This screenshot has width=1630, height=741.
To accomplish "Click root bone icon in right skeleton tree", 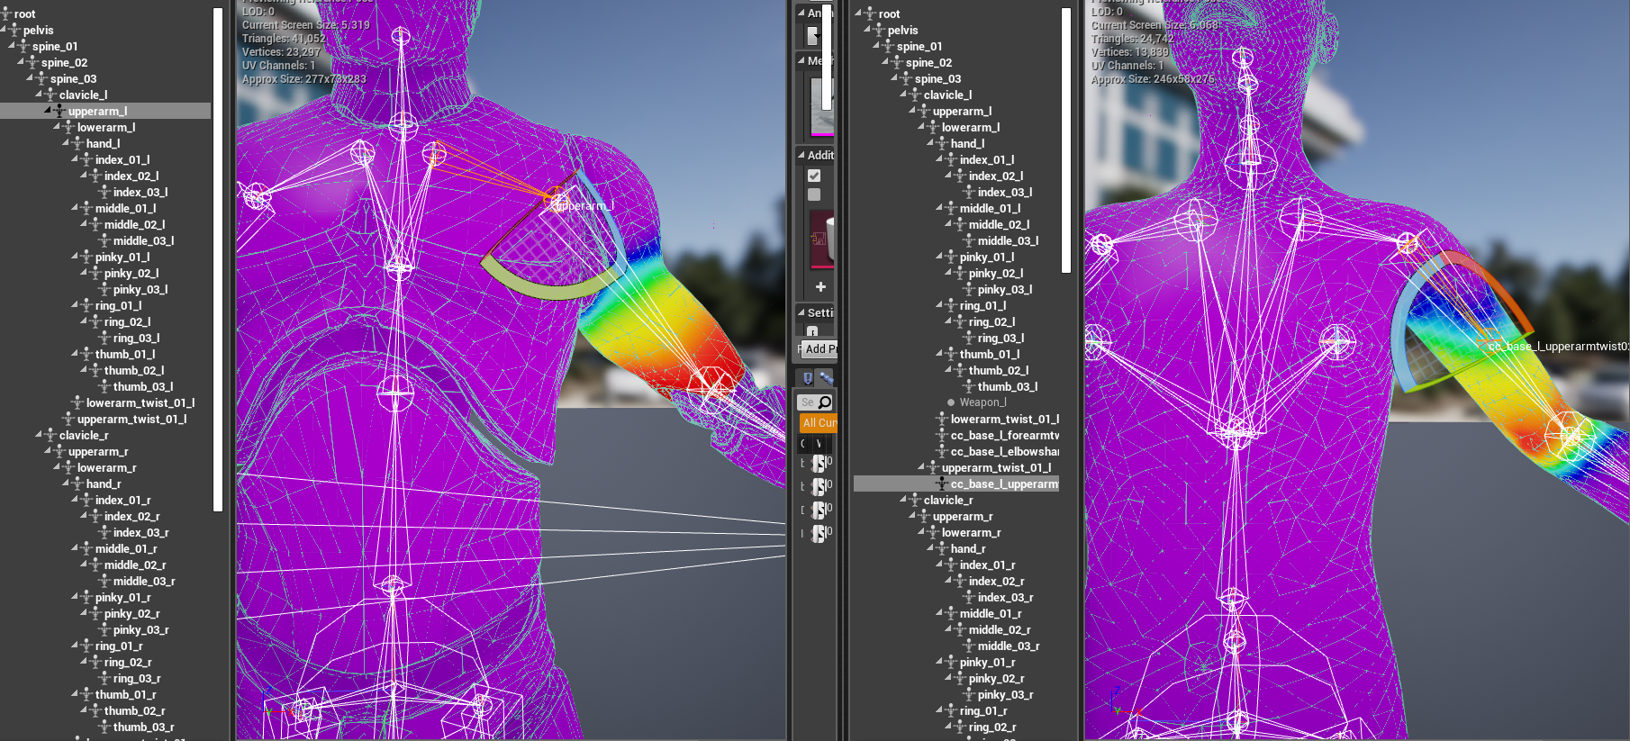I will point(871,14).
